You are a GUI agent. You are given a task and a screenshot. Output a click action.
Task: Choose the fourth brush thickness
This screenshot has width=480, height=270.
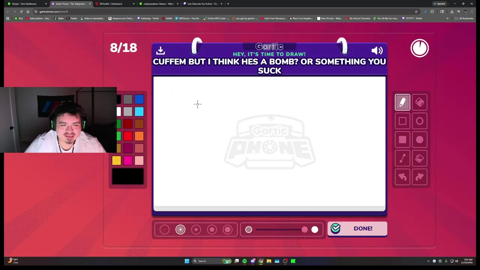click(x=212, y=229)
